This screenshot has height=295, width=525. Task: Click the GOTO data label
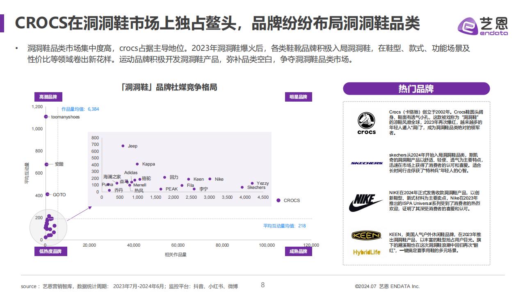pos(59,195)
